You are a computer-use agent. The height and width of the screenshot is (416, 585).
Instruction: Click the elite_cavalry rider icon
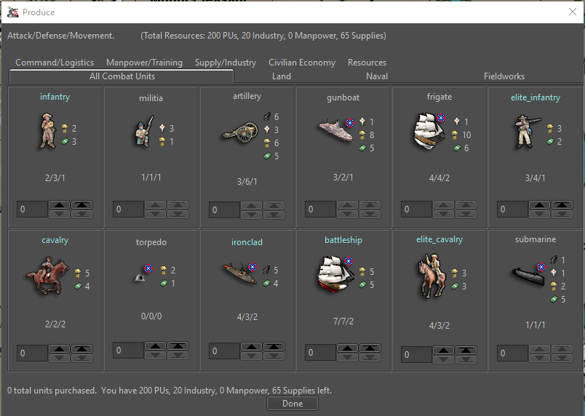click(431, 276)
